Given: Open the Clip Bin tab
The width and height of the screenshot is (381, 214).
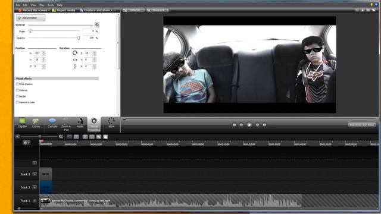Looking at the screenshot, I should click(x=22, y=123).
